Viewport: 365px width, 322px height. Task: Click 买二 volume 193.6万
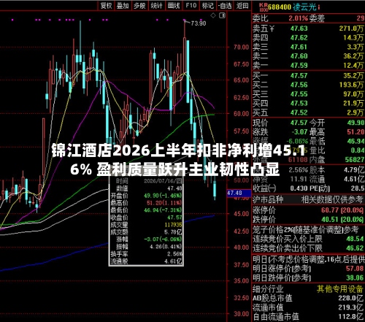pos(351,85)
